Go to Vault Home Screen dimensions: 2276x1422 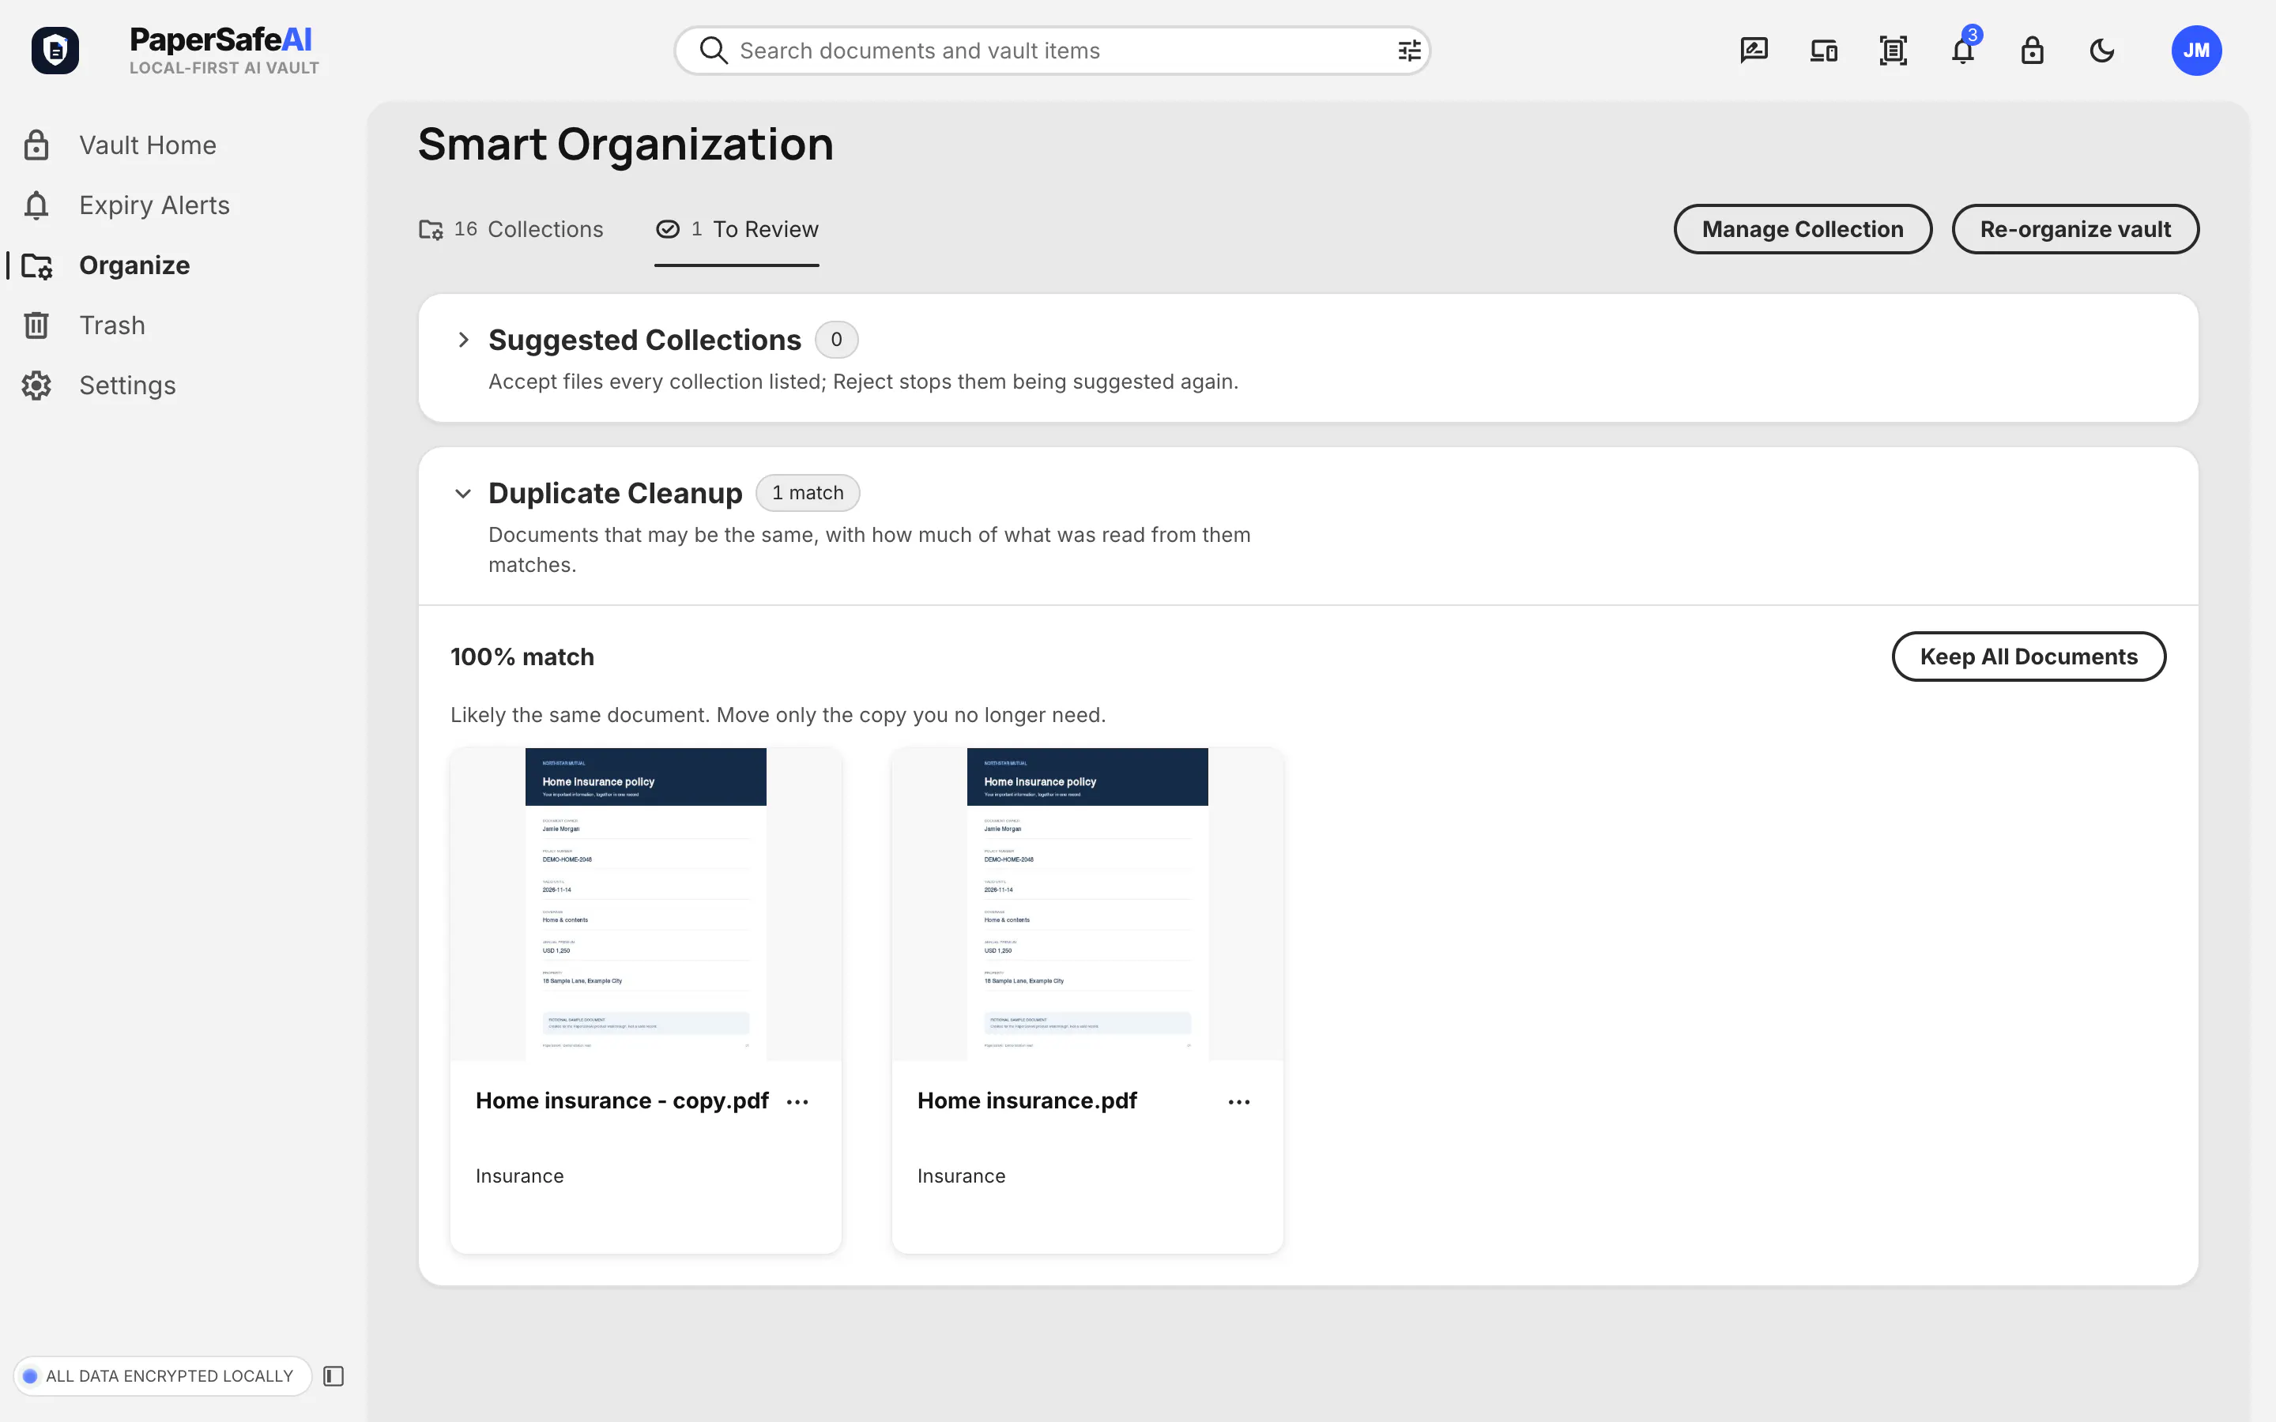point(147,145)
